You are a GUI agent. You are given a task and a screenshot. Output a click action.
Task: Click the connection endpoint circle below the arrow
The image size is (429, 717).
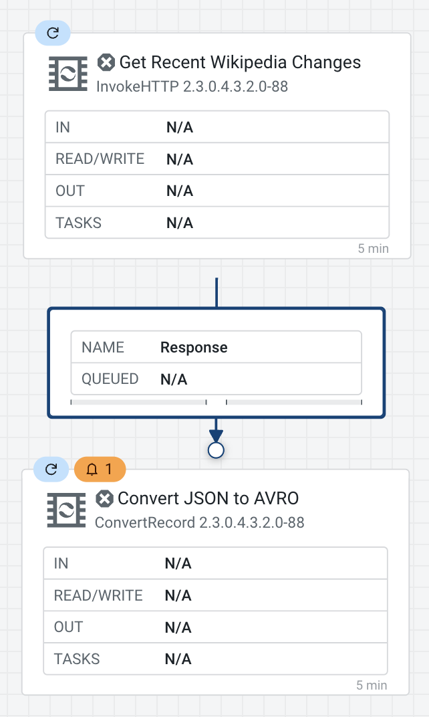(216, 450)
